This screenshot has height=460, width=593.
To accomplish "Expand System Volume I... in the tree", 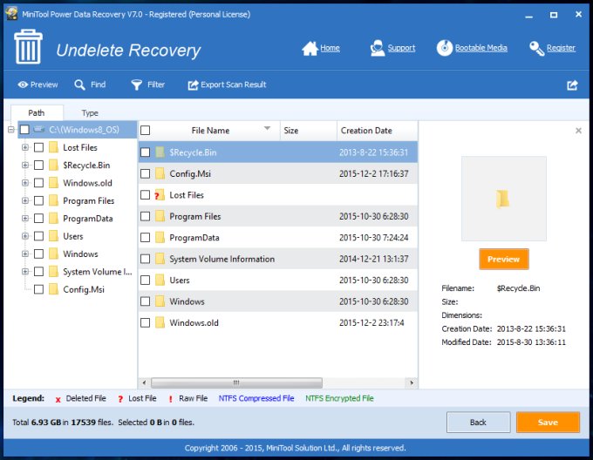I will coord(25,272).
